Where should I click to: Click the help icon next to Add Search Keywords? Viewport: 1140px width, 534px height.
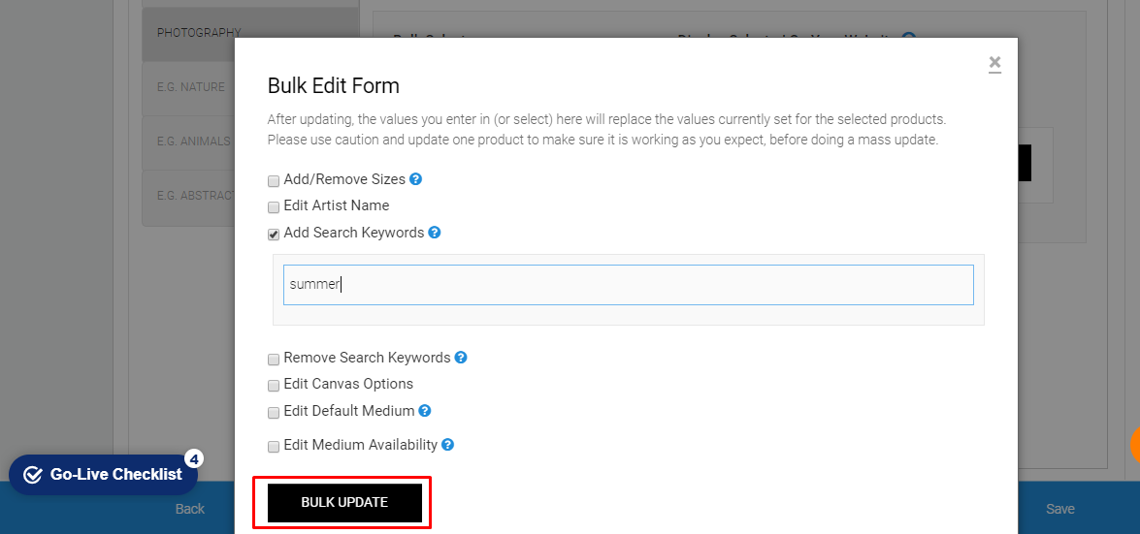tap(434, 233)
